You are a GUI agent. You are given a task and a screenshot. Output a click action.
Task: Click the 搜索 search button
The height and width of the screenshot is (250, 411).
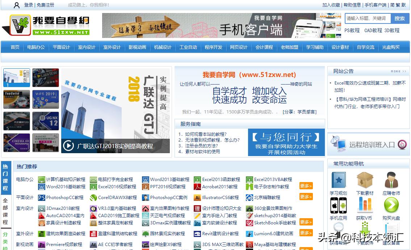point(400,18)
